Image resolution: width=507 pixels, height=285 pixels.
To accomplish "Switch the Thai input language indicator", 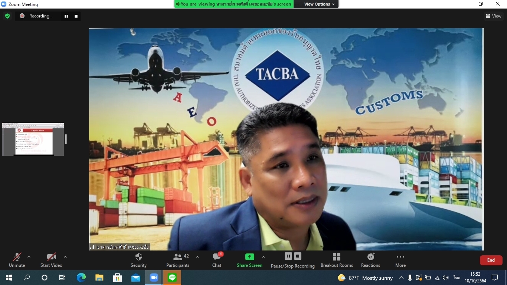I will pyautogui.click(x=457, y=278).
